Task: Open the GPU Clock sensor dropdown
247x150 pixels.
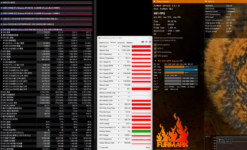Action: (119, 47)
